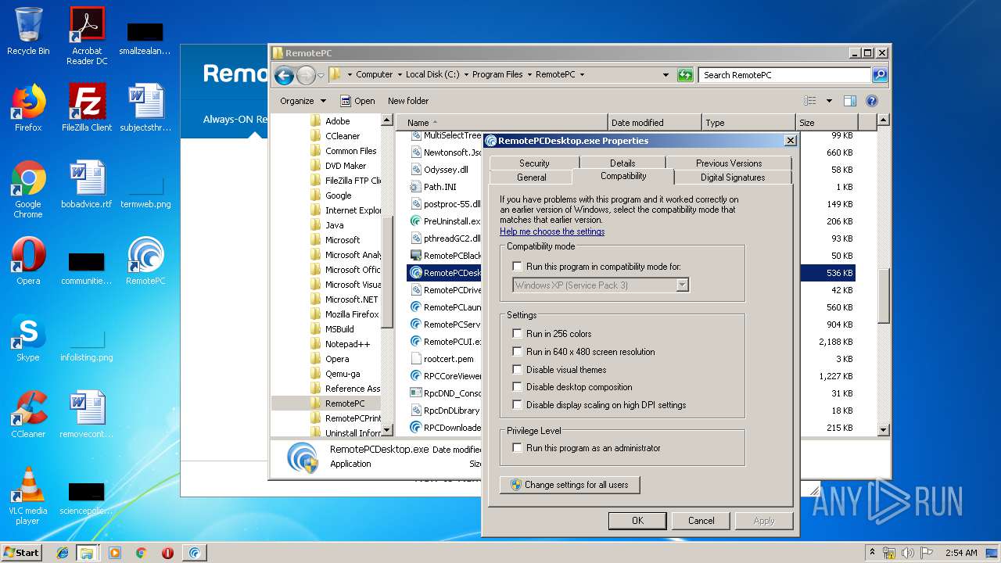Switch to the Security tab
This screenshot has height=563, width=1001.
pyautogui.click(x=534, y=163)
